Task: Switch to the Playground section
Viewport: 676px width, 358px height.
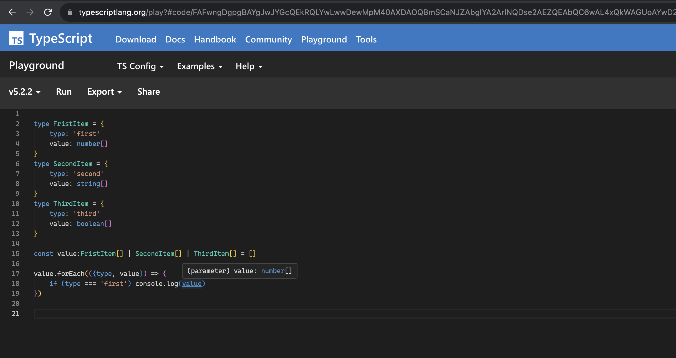Action: pyautogui.click(x=324, y=39)
